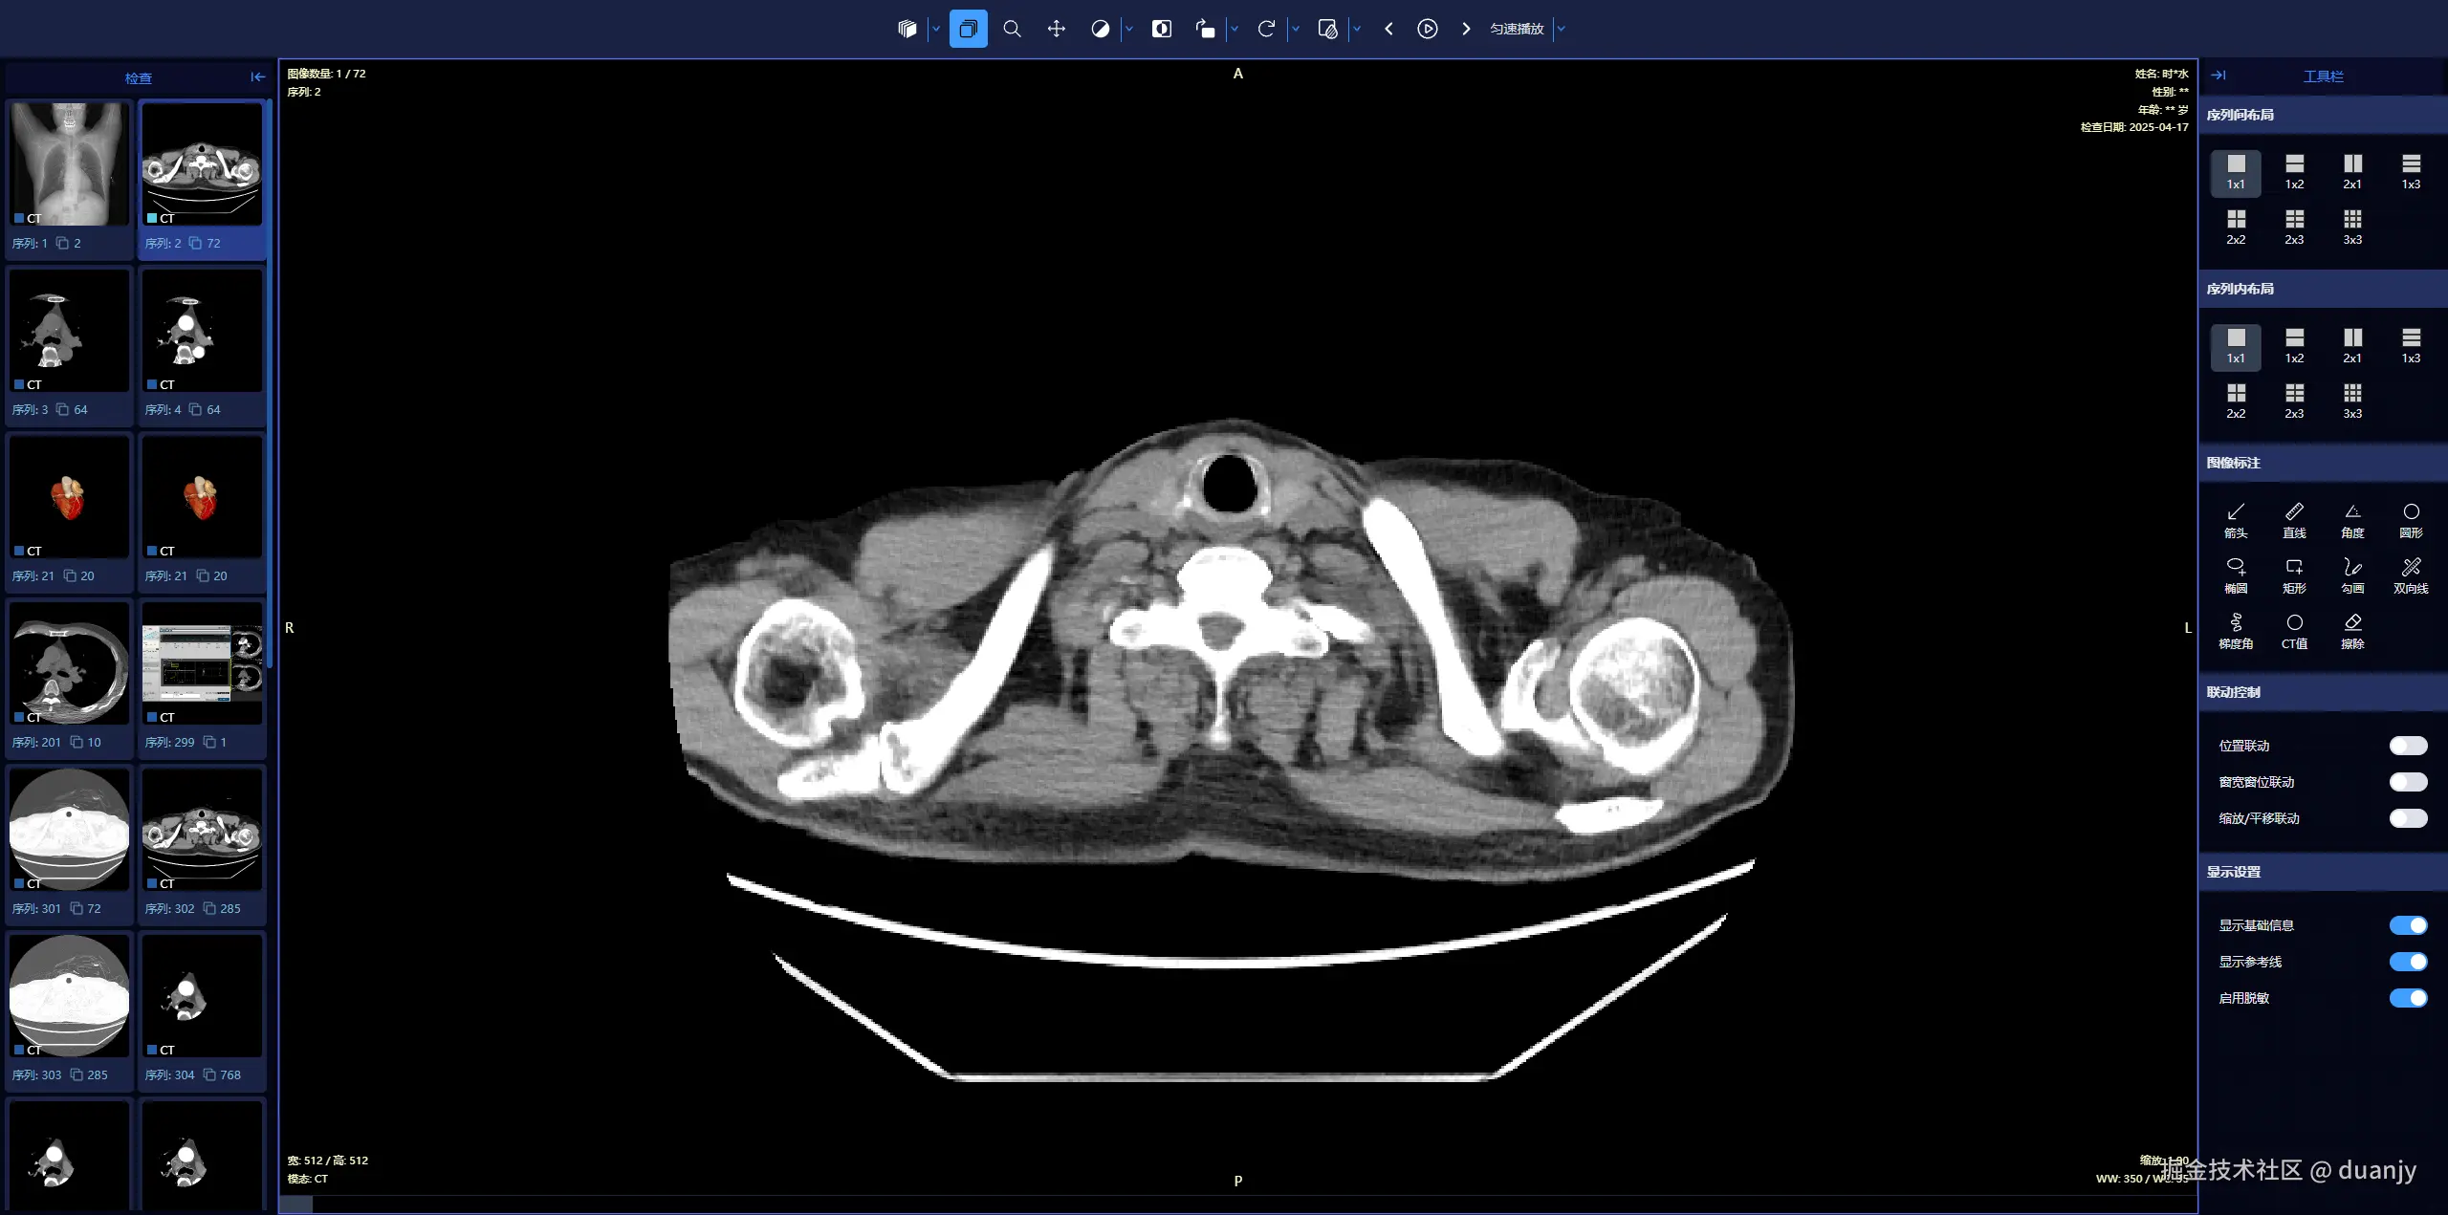Pick the 擦除 eraser tool
2448x1215 pixels.
pyautogui.click(x=2351, y=630)
